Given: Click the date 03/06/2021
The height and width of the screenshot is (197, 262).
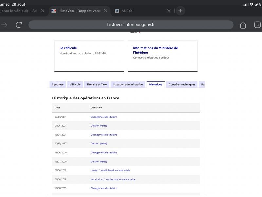Looking at the screenshot, I should [61, 117].
